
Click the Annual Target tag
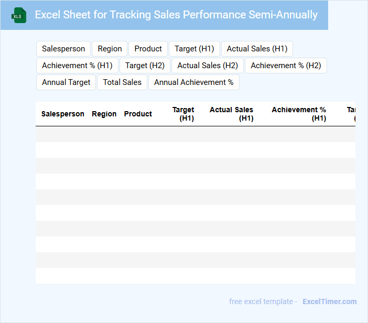(66, 82)
